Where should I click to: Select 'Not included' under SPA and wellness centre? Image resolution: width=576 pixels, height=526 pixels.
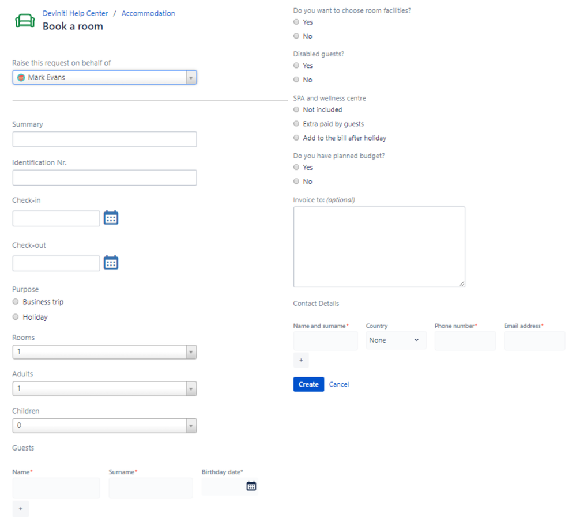click(296, 109)
